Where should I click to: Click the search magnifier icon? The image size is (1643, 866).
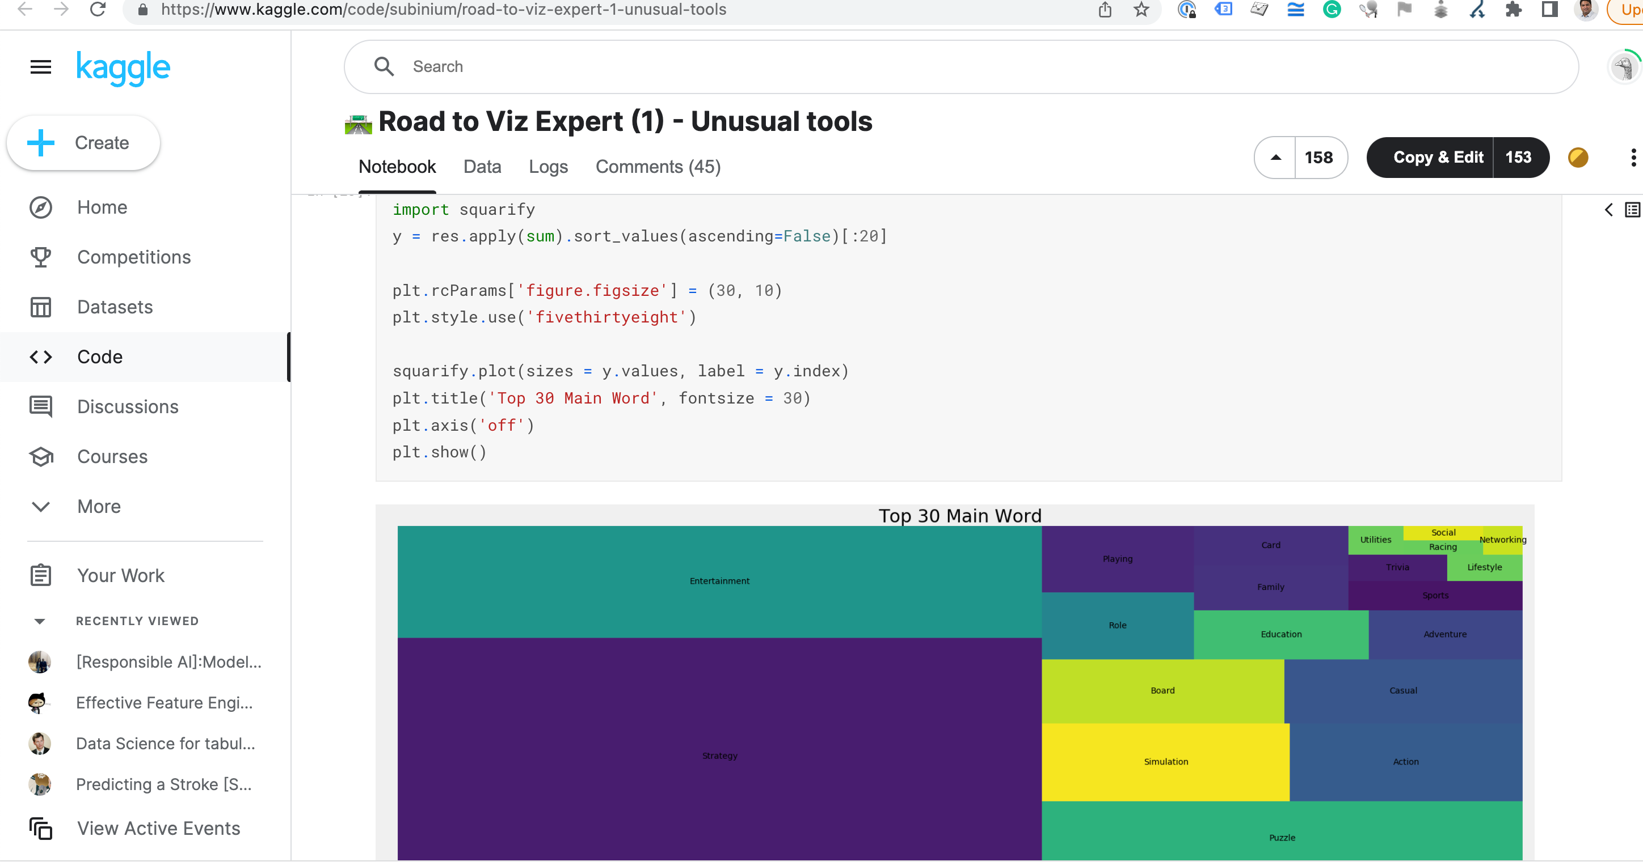click(384, 66)
